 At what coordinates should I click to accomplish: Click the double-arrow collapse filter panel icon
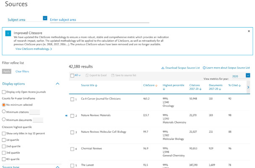[66, 115]
